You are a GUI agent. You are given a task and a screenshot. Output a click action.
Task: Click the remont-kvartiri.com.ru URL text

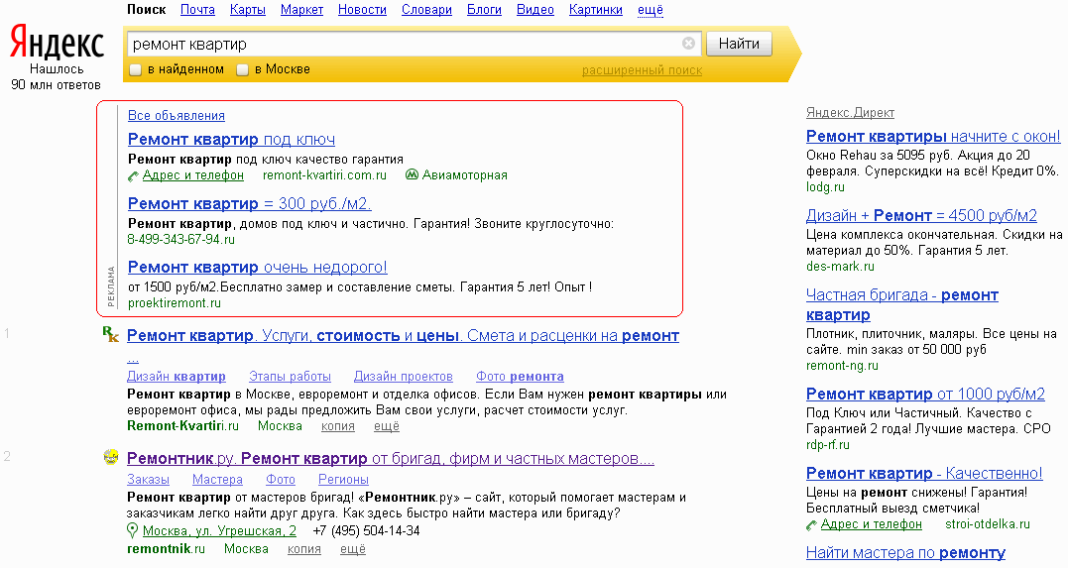point(324,175)
